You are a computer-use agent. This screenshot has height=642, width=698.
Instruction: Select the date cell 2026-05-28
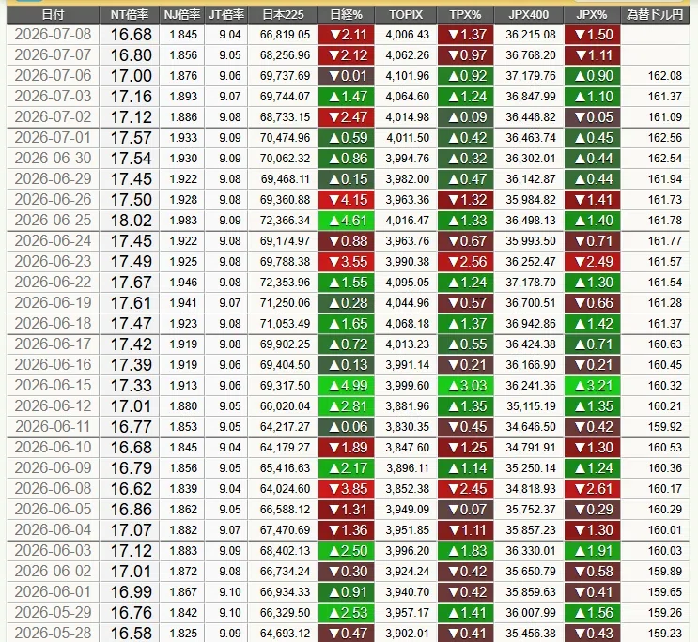pos(53,633)
